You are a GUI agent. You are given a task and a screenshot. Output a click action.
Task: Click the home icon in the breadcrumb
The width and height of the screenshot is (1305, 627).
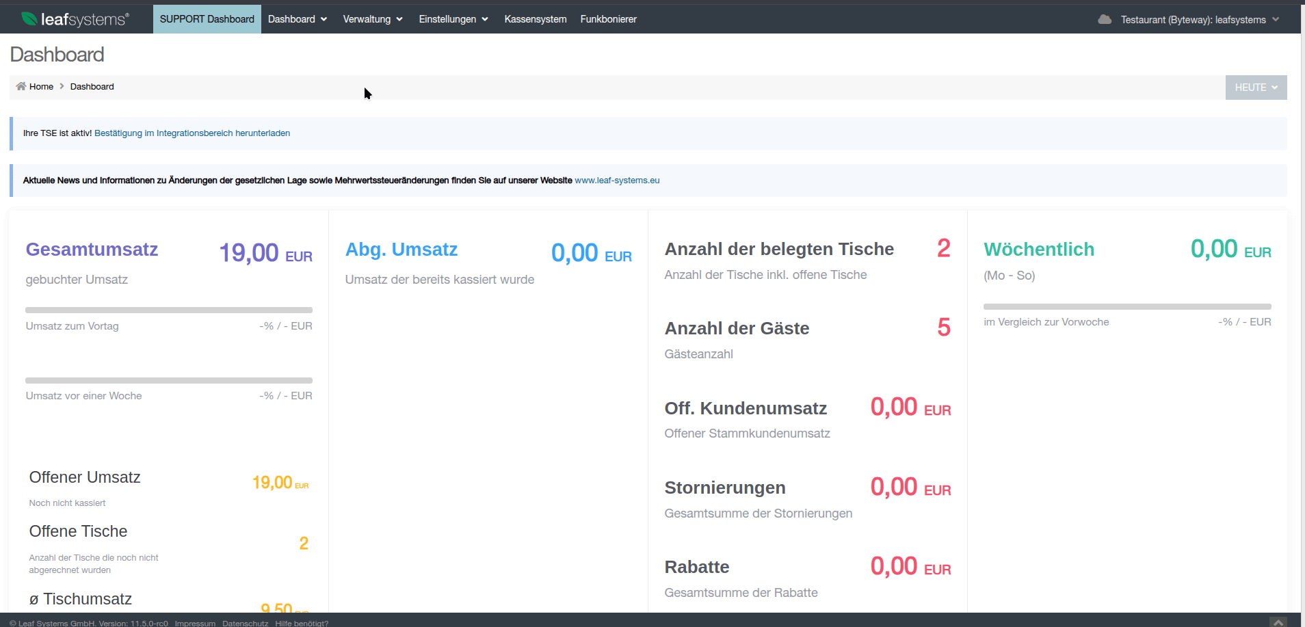tap(21, 86)
